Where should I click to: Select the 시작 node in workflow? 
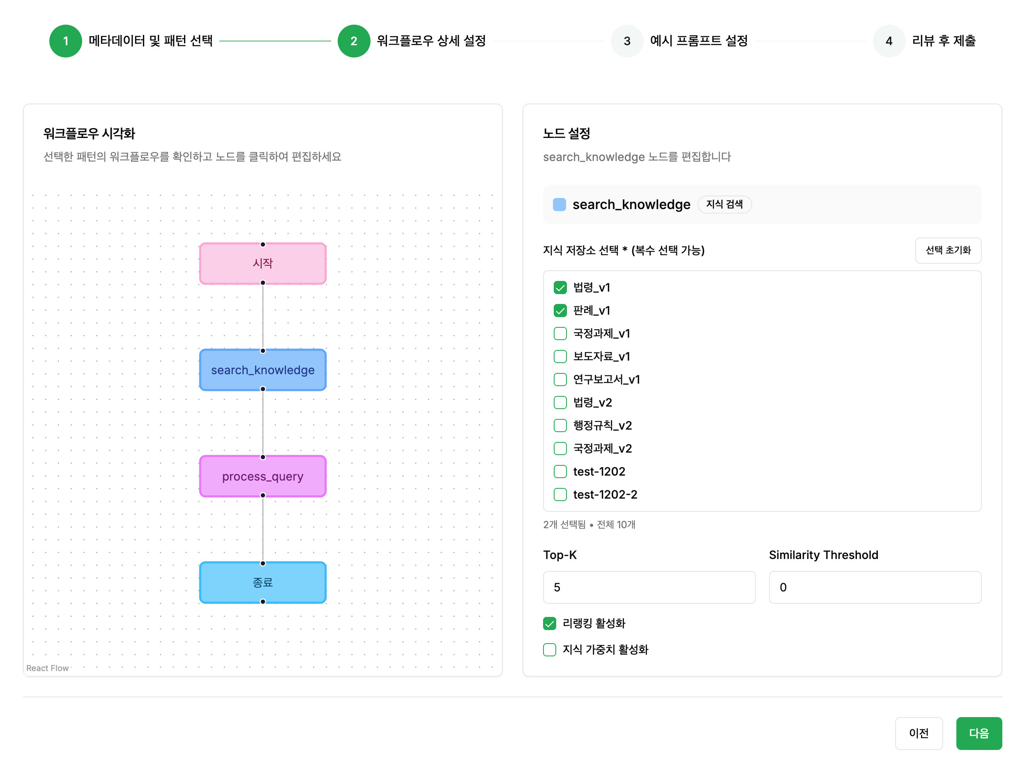tap(263, 263)
